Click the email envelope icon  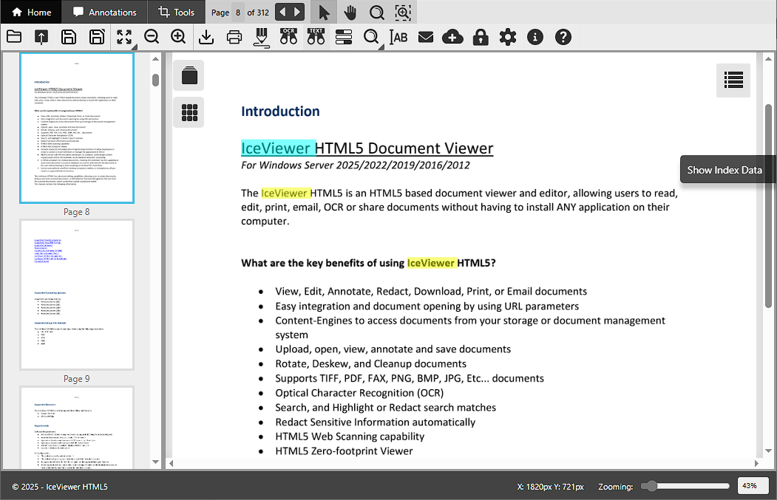(425, 37)
